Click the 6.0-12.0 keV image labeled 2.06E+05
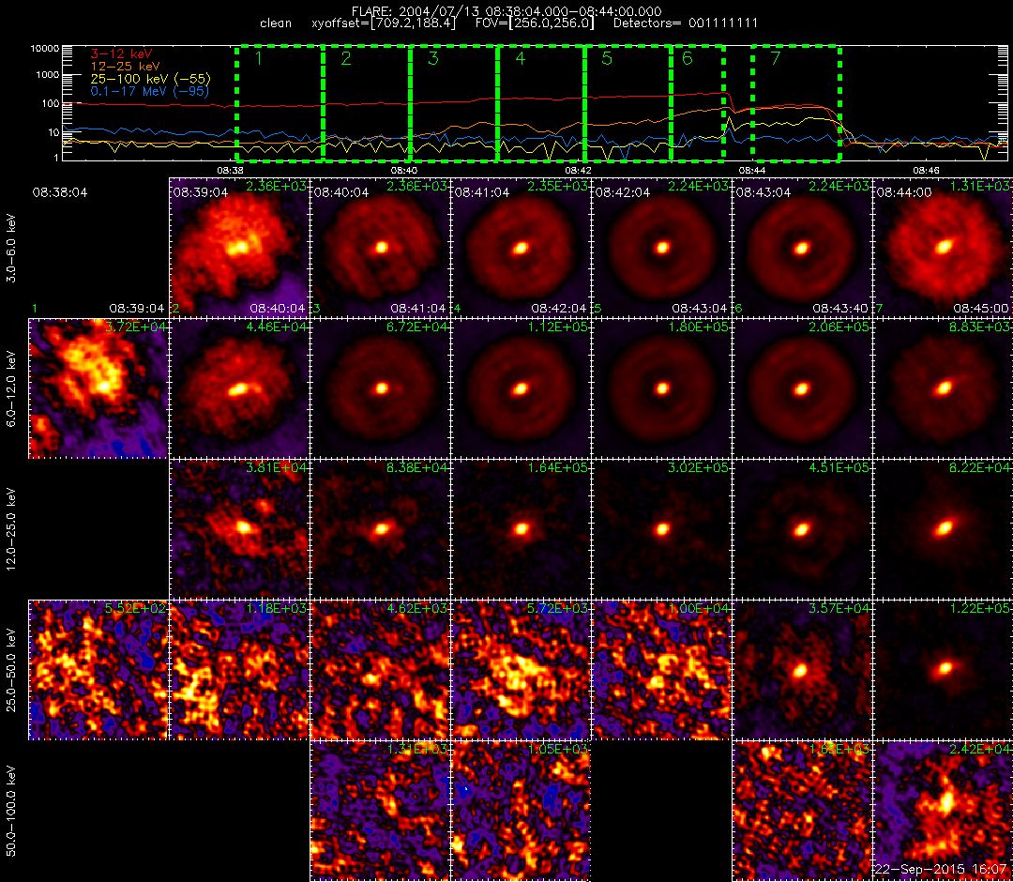This screenshot has height=882, width=1013. coord(802,388)
